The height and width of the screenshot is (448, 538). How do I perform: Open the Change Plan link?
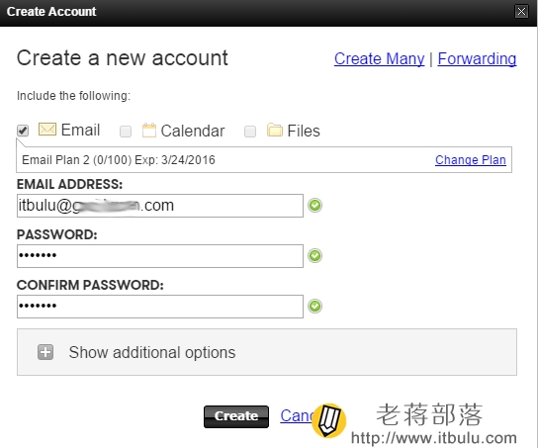471,160
